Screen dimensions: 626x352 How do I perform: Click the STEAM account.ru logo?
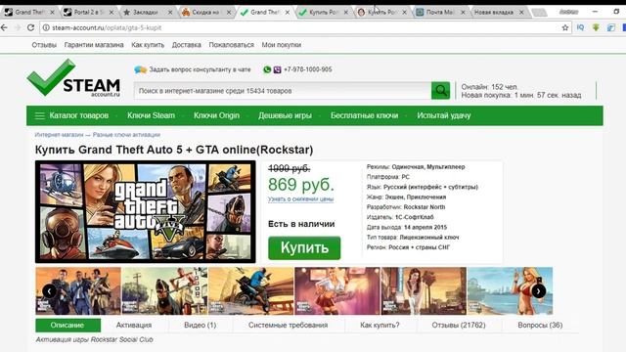[74, 78]
